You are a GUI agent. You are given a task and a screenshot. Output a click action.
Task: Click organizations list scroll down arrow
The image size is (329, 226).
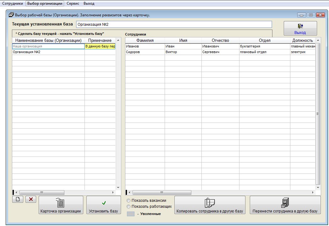point(118,188)
